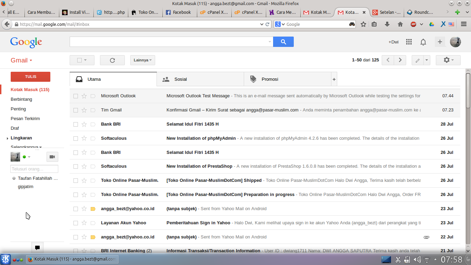Click the Telusuri orang search field
This screenshot has width=471, height=265.
pyautogui.click(x=34, y=169)
